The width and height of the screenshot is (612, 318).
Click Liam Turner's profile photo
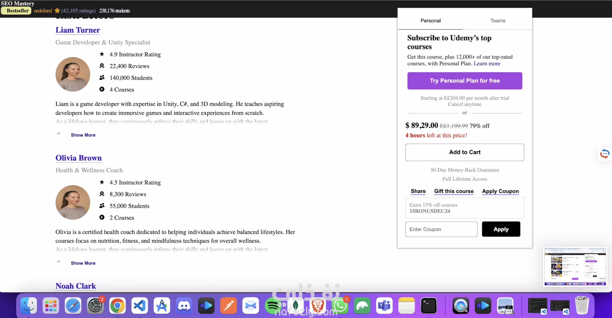[73, 74]
